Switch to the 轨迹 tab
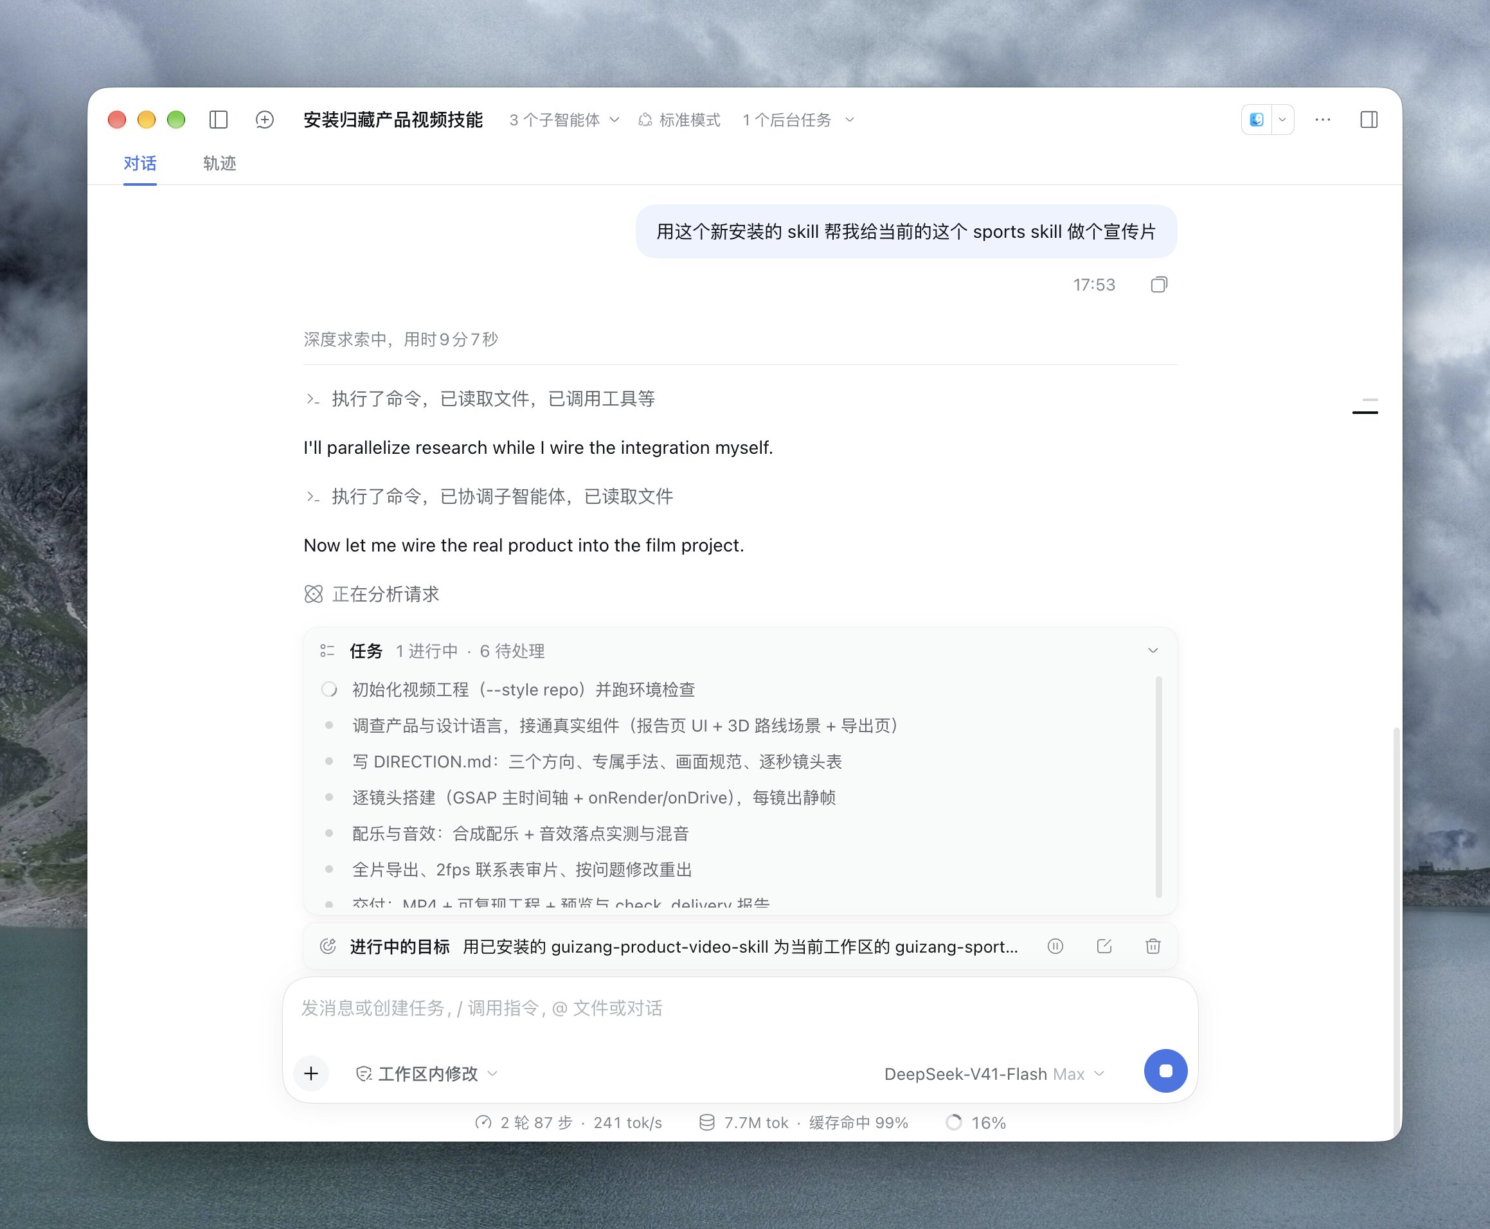This screenshot has width=1490, height=1229. tap(219, 163)
